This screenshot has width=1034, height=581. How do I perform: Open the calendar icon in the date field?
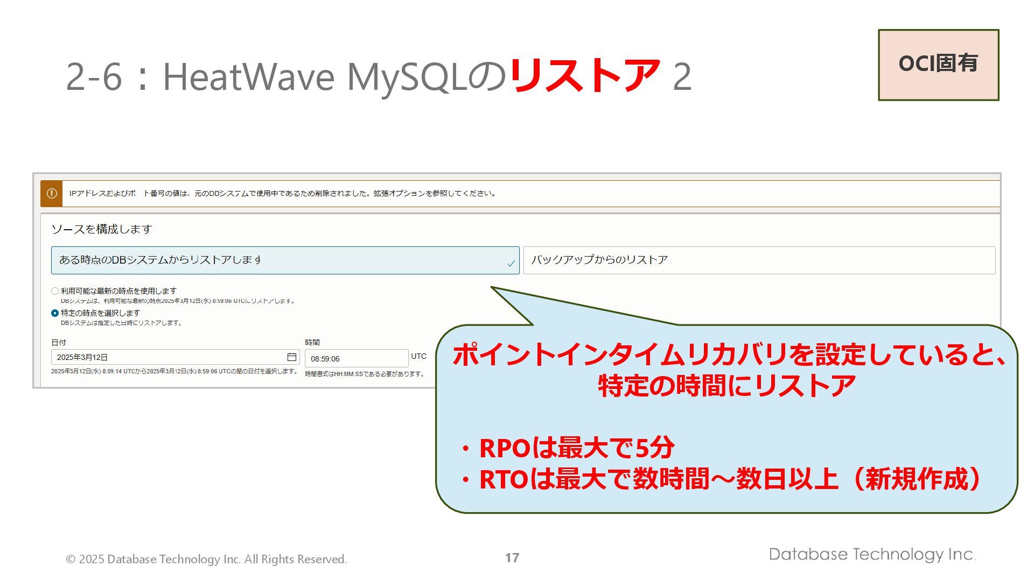tap(292, 357)
